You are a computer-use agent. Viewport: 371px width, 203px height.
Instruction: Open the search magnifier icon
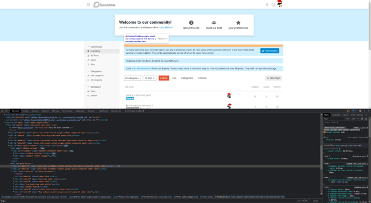[273, 4]
